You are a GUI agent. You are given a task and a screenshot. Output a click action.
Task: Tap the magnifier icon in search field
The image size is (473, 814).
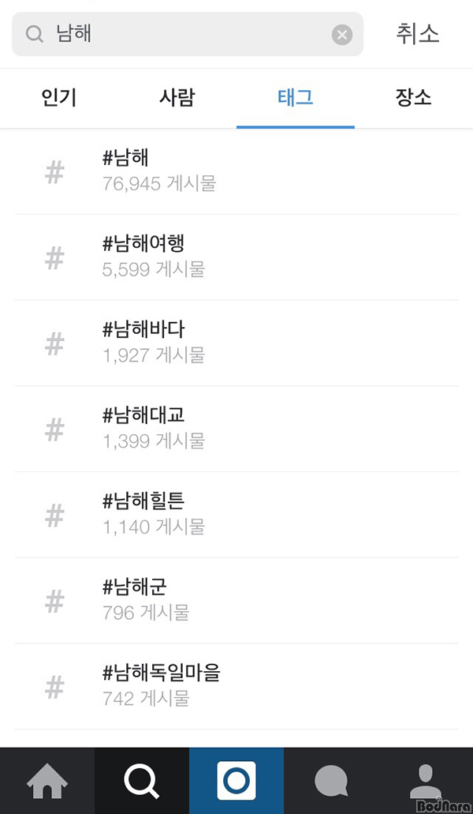[x=35, y=34]
